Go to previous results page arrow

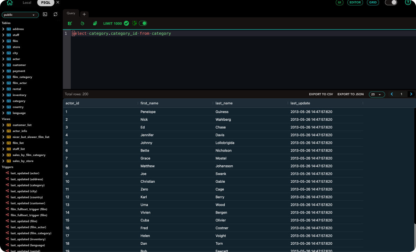[392, 94]
